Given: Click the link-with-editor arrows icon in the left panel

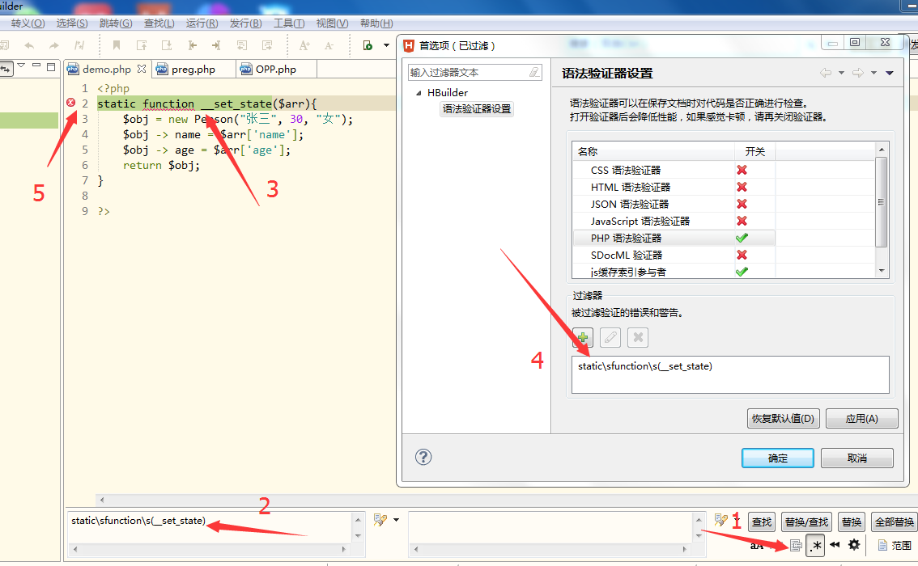Looking at the screenshot, I should tap(6, 69).
